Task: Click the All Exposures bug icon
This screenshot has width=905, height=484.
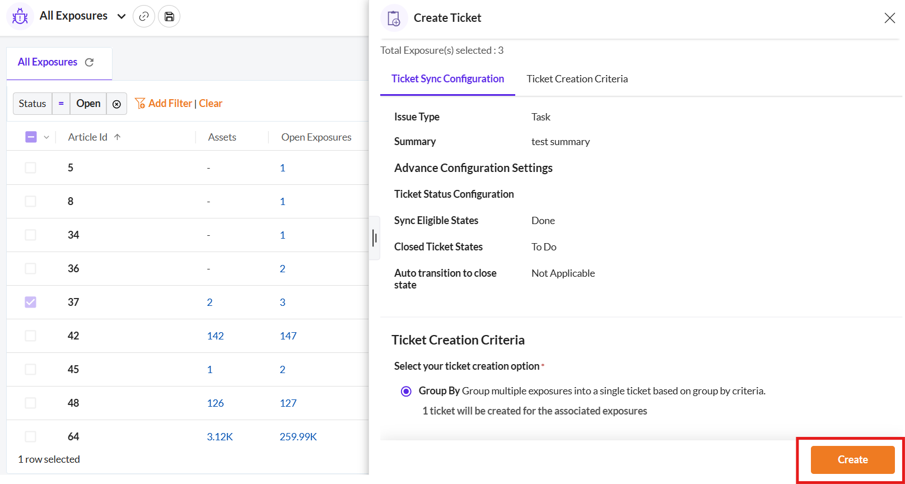Action: [20, 16]
